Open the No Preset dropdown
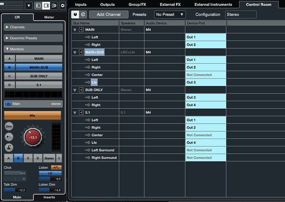 tap(170, 14)
